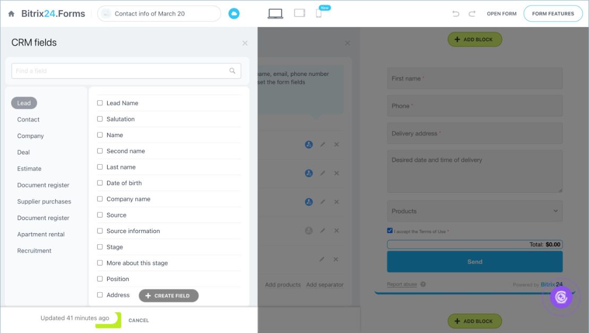
Task: Click the Add products link
Action: point(283,285)
